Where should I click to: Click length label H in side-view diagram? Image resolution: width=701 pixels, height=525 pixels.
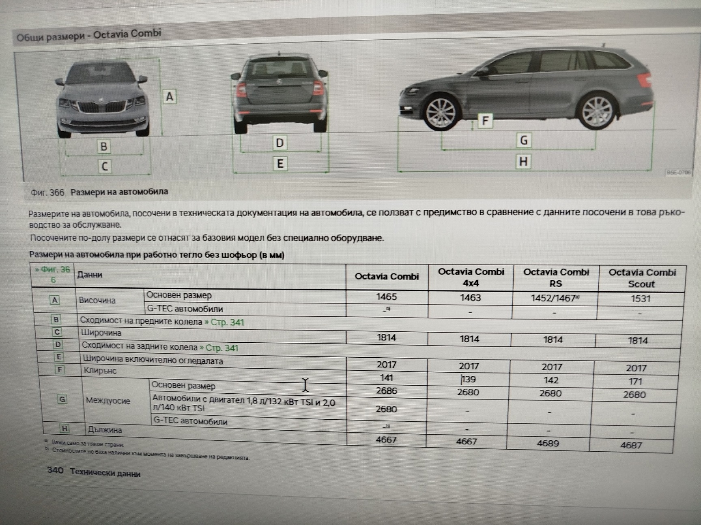523,162
